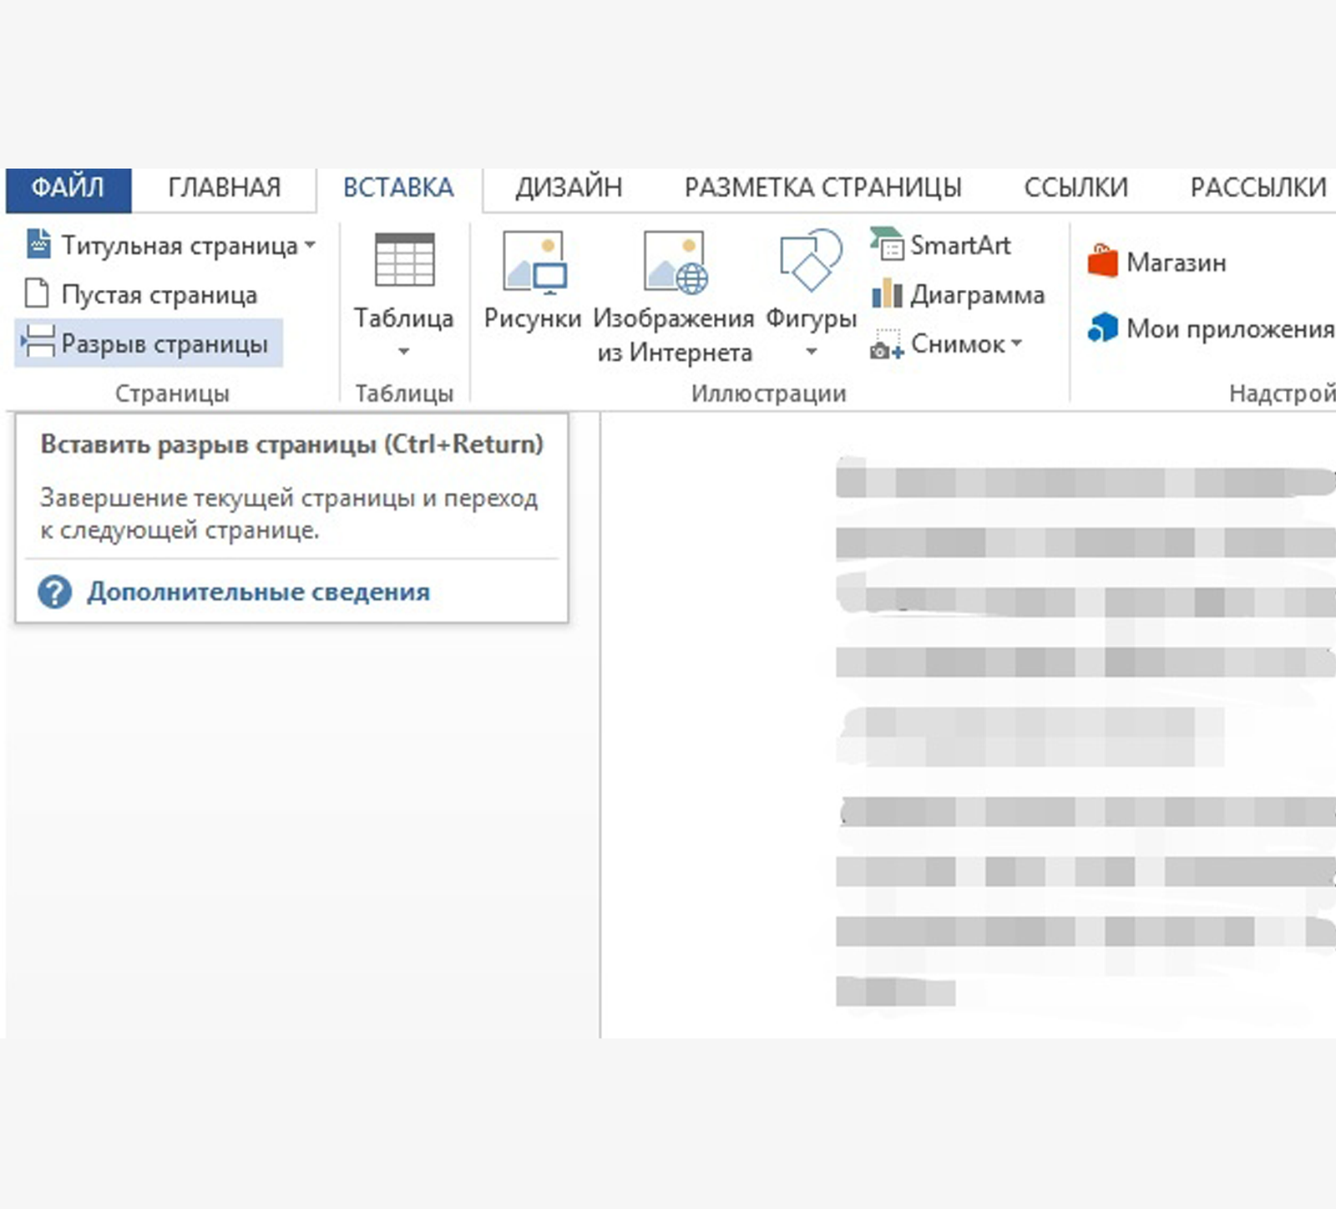This screenshot has width=1336, height=1209.
Task: Click the Таблица grid icon
Action: tap(404, 260)
